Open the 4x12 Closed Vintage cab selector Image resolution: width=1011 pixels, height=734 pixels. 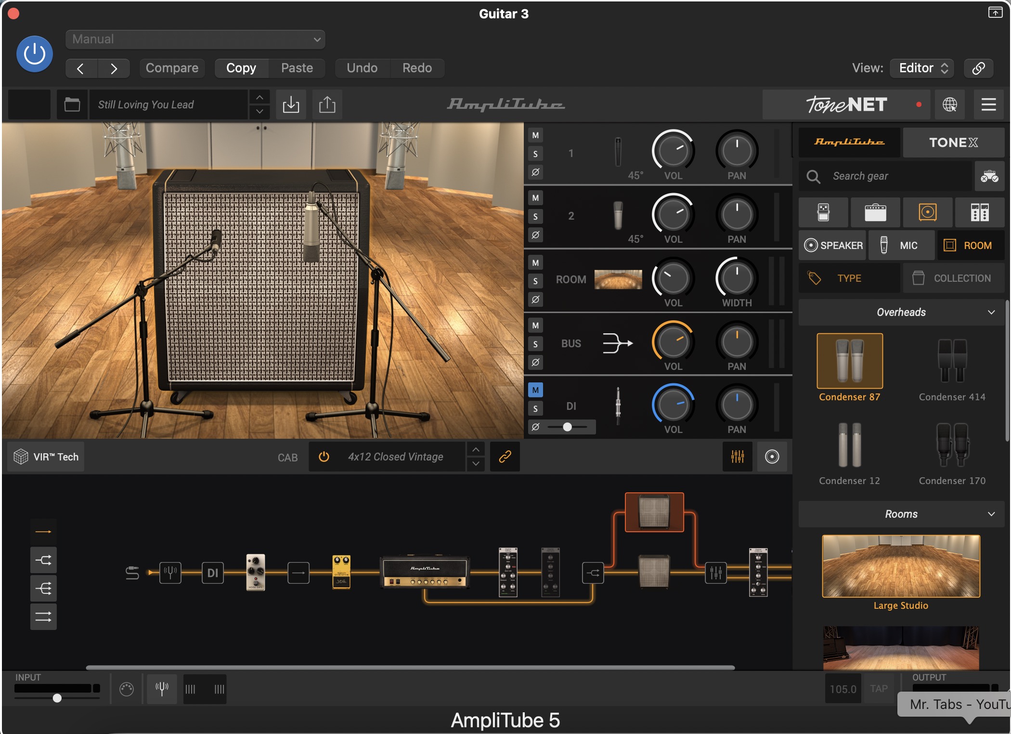pyautogui.click(x=396, y=457)
